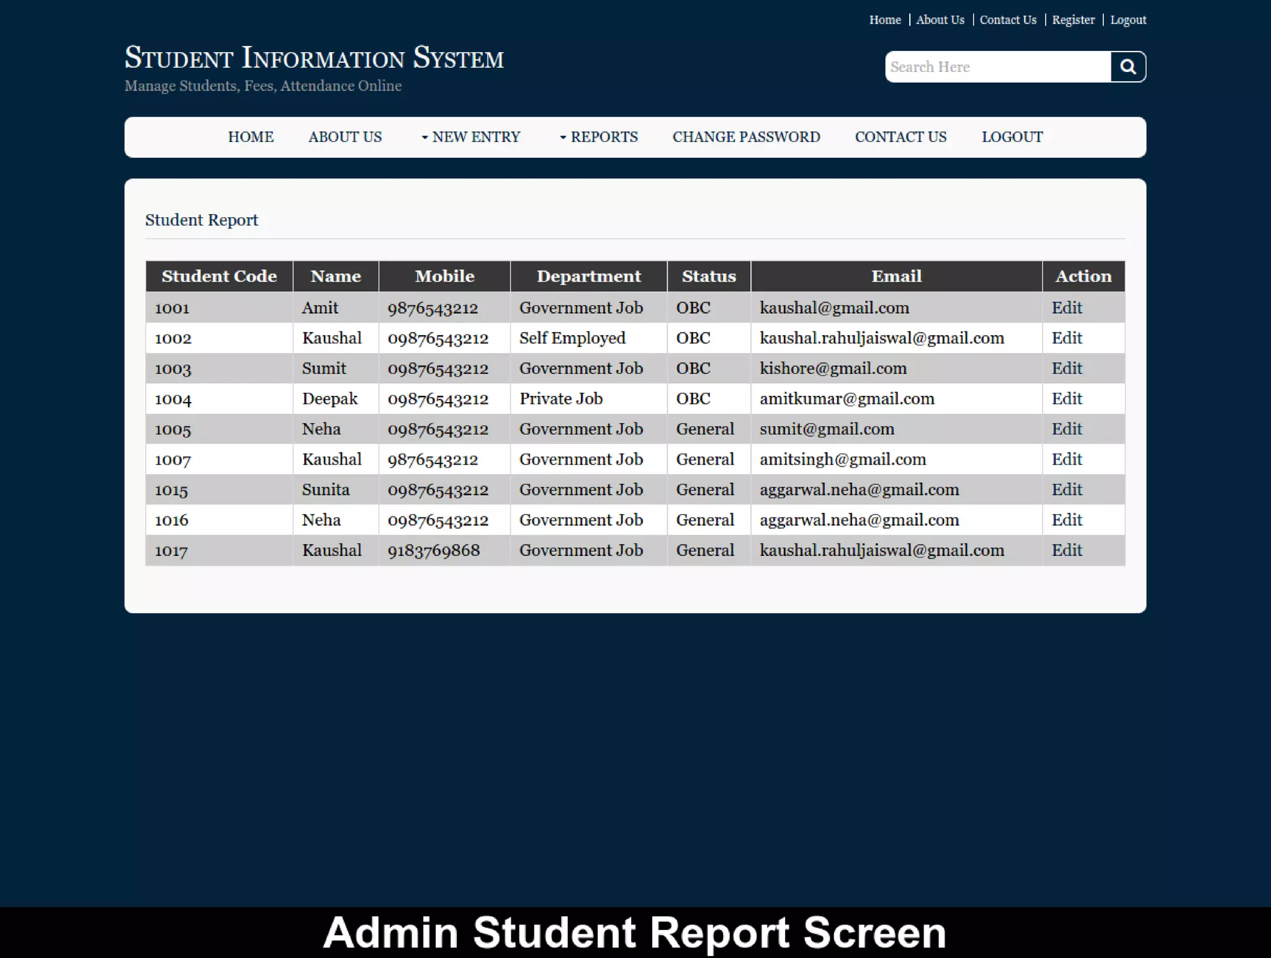Screen dimensions: 1271x958
Task: Click the Student Code column header
Action: (219, 277)
